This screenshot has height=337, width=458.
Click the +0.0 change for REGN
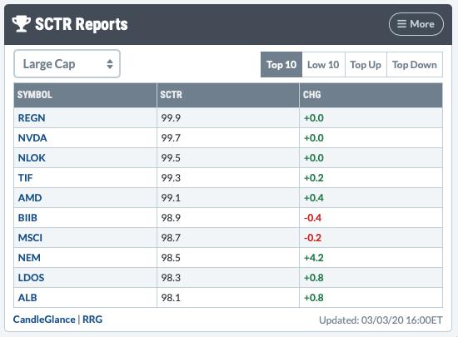(314, 118)
